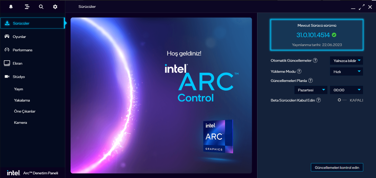The image size is (376, 178).
Task: Click the Yayınlanma tarihi: 22.06.2023 text
Action: point(317,45)
